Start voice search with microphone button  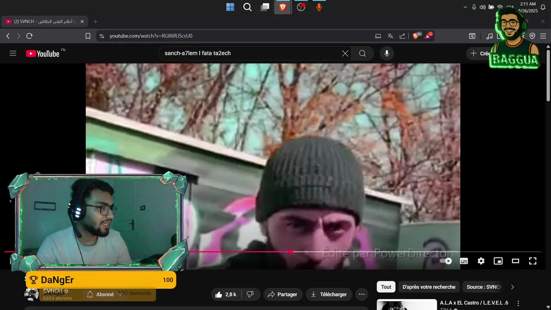[387, 53]
